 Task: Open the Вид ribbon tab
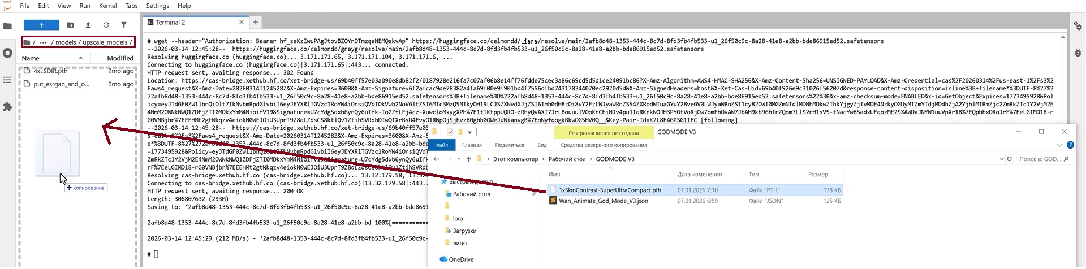(x=542, y=145)
